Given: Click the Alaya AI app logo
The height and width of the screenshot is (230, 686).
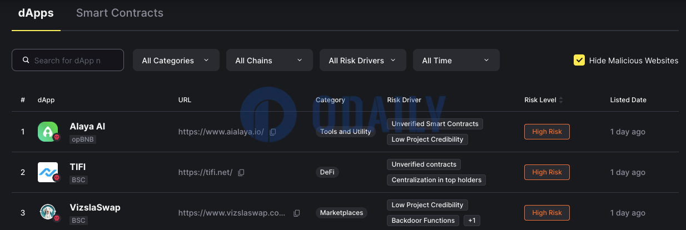Looking at the screenshot, I should coord(48,132).
